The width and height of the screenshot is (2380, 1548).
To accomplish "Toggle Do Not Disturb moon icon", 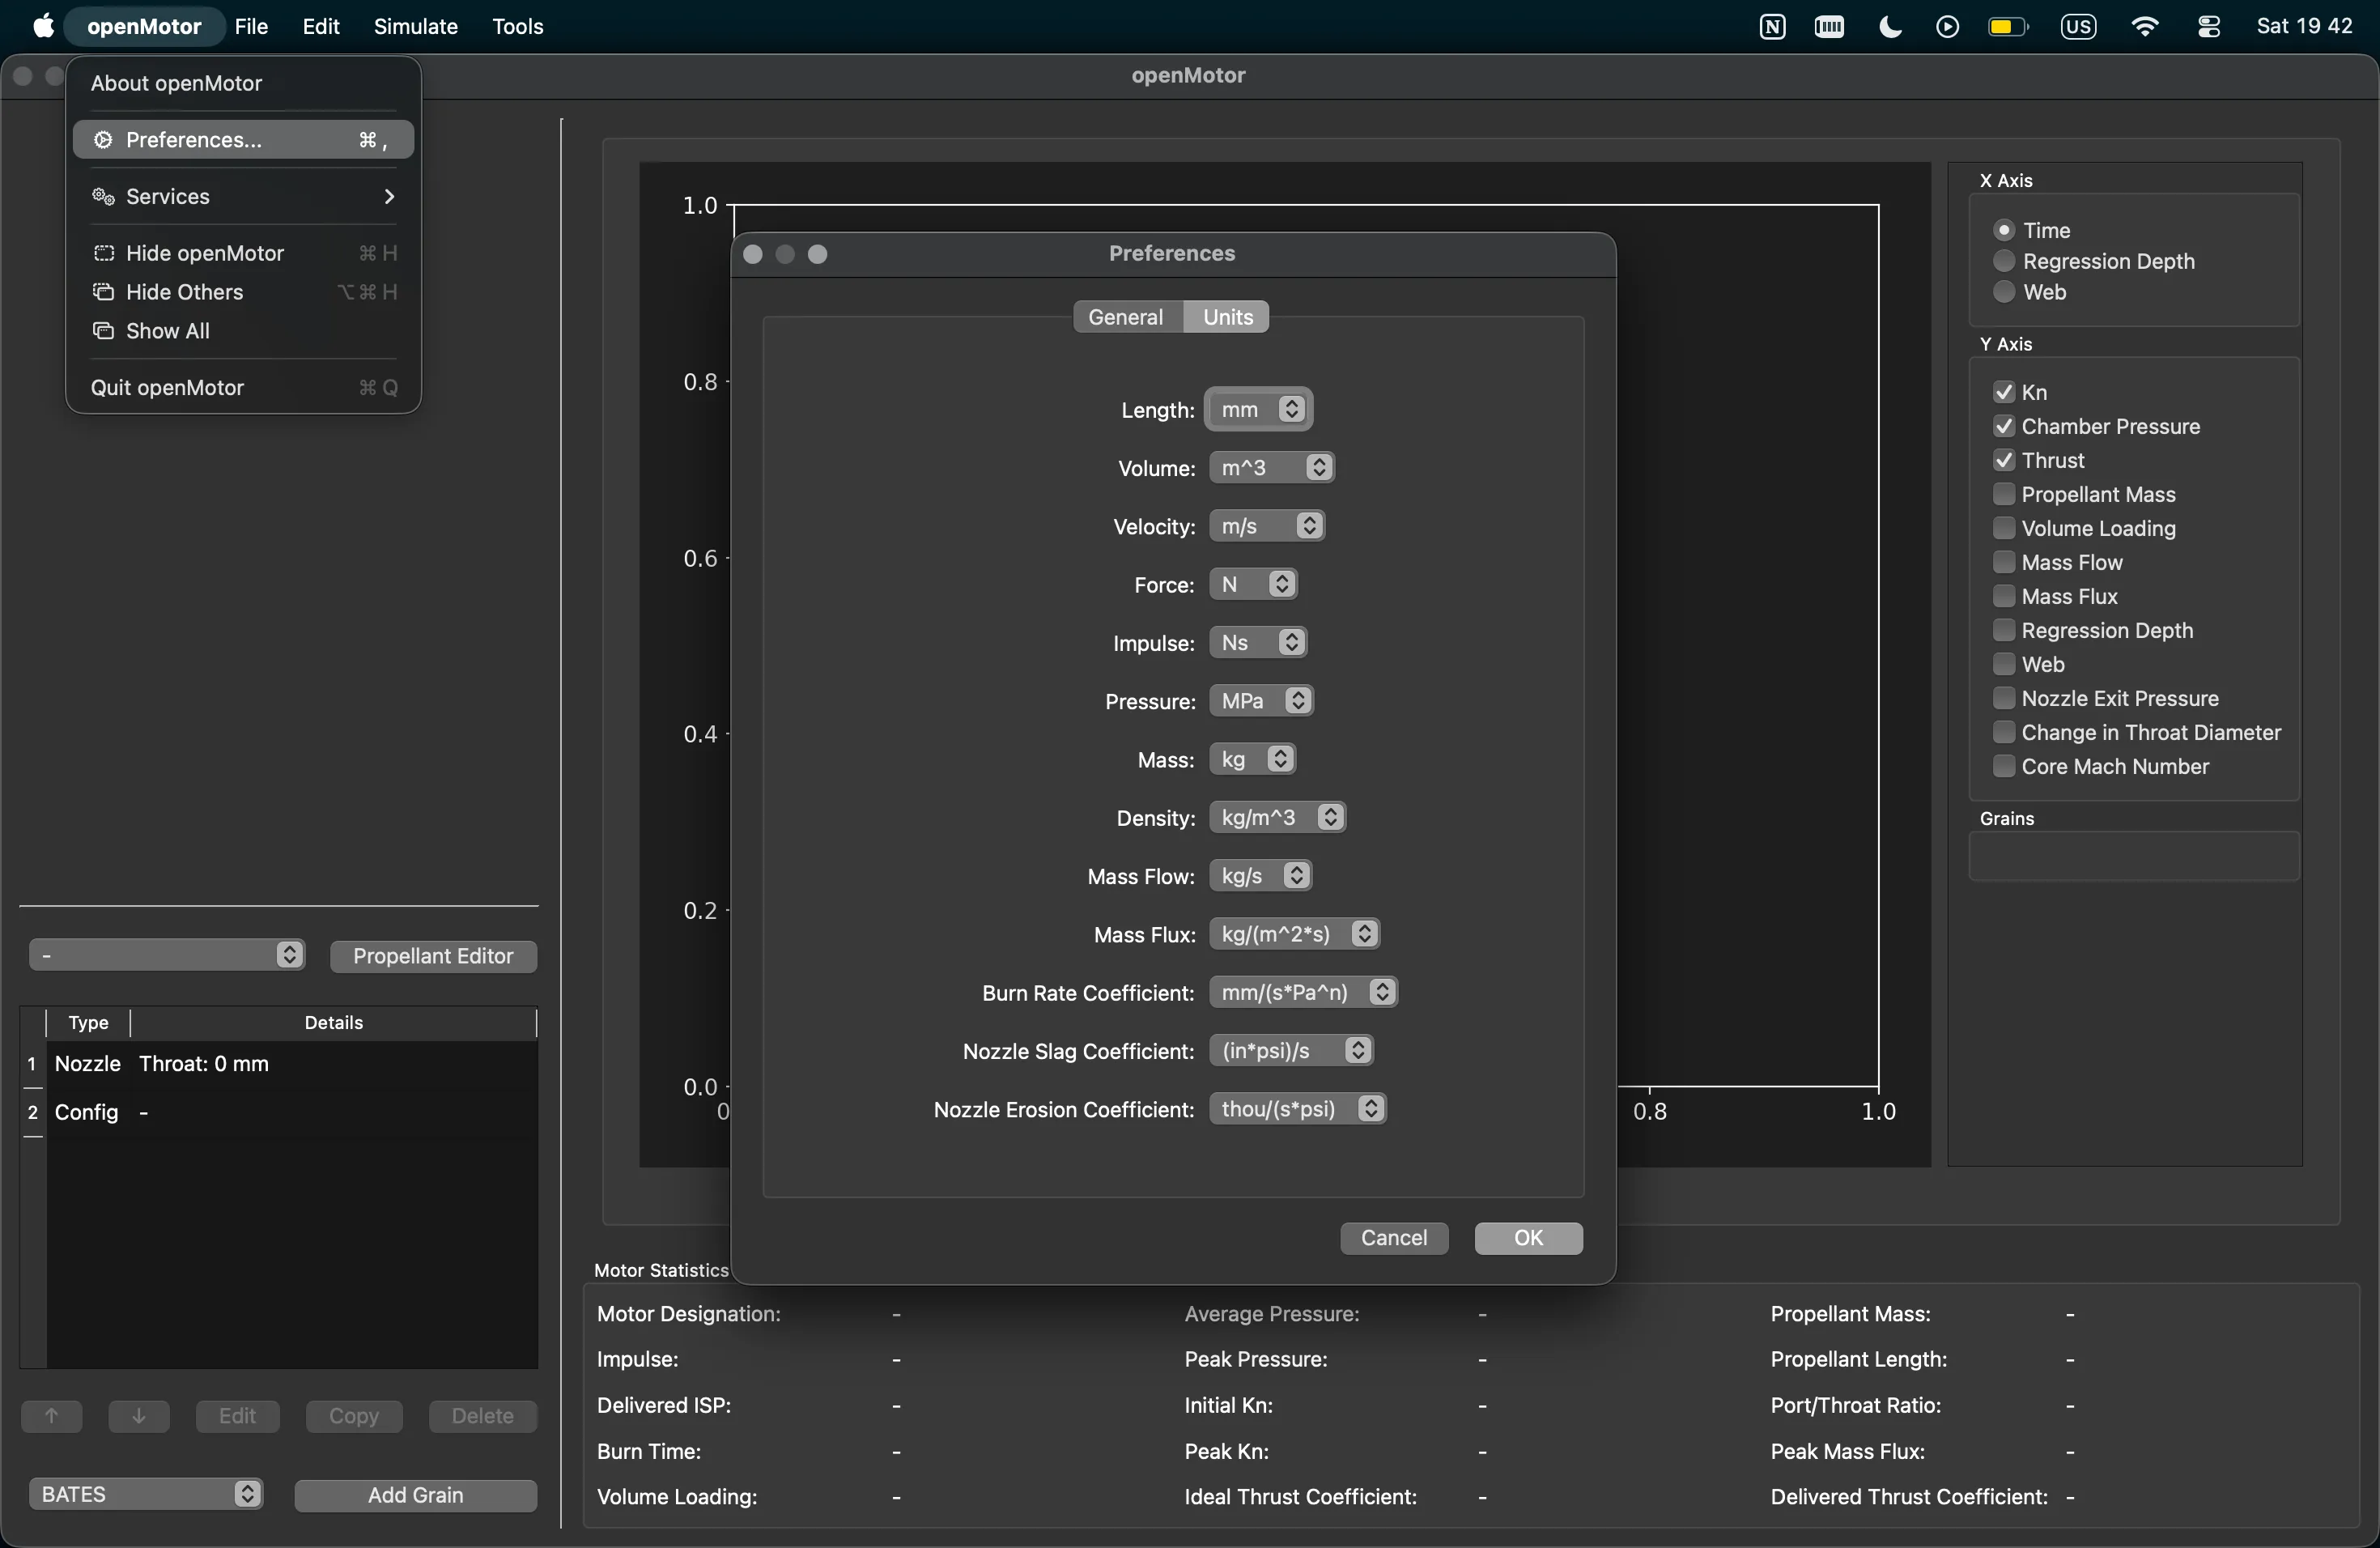I will pyautogui.click(x=1890, y=27).
